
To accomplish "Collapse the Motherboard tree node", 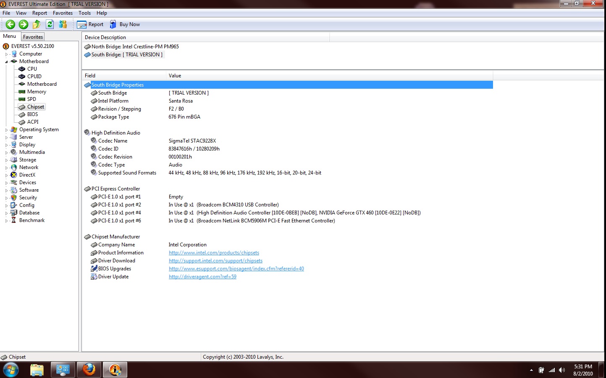I will 6,62.
